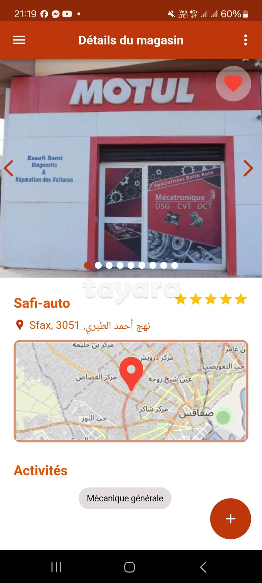Open the Sfax street address link
Screen dimensions: 262x583
click(90, 325)
